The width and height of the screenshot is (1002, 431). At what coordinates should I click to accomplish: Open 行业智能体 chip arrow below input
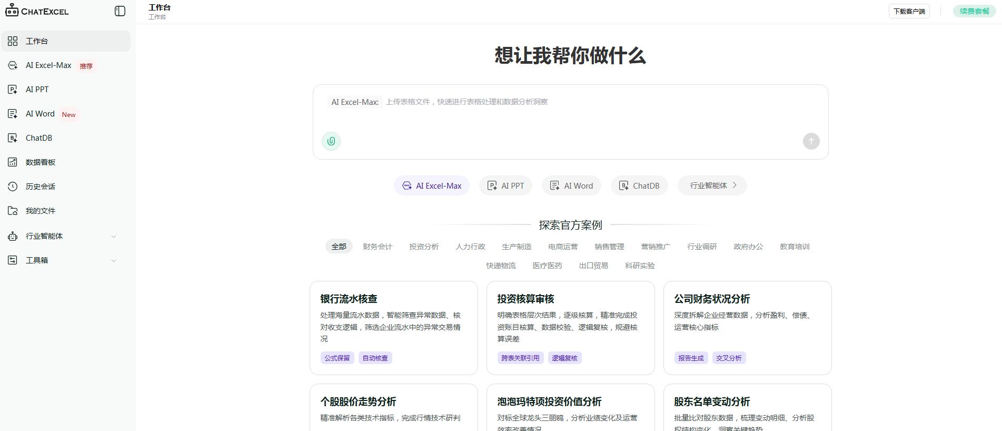735,185
